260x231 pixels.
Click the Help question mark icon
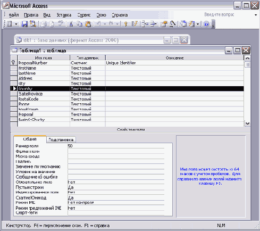point(206,24)
